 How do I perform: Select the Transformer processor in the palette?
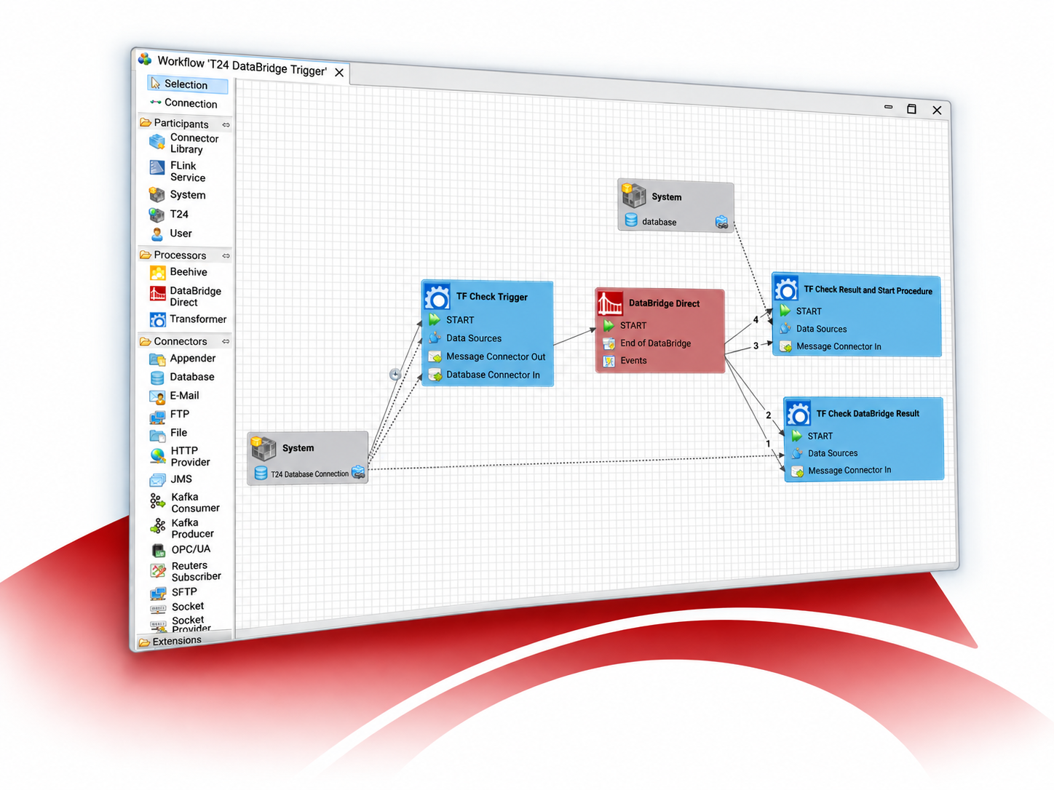188,319
